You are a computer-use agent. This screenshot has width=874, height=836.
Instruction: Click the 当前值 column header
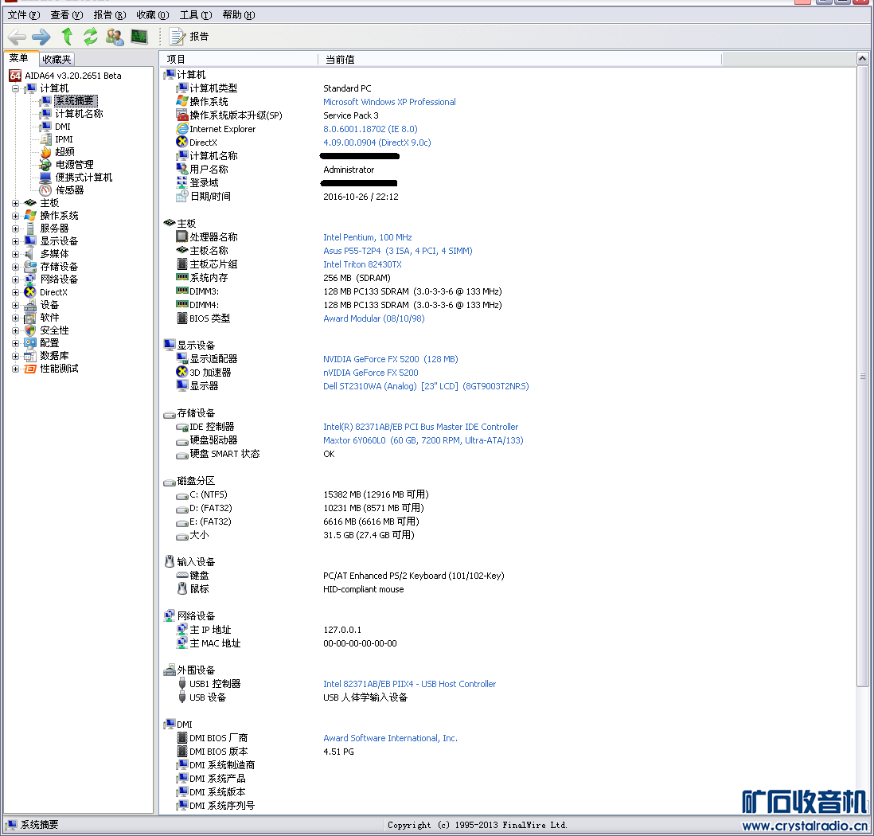pyautogui.click(x=520, y=59)
